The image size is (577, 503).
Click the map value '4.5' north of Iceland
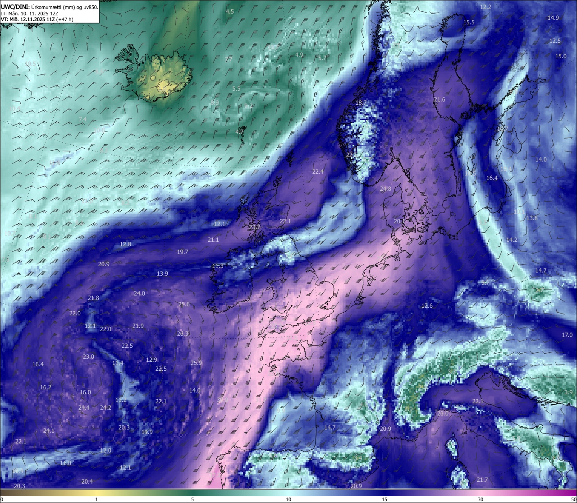point(230,11)
